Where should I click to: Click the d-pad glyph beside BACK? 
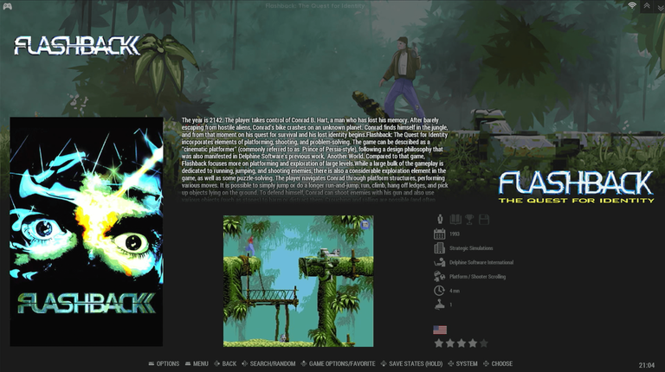217,363
